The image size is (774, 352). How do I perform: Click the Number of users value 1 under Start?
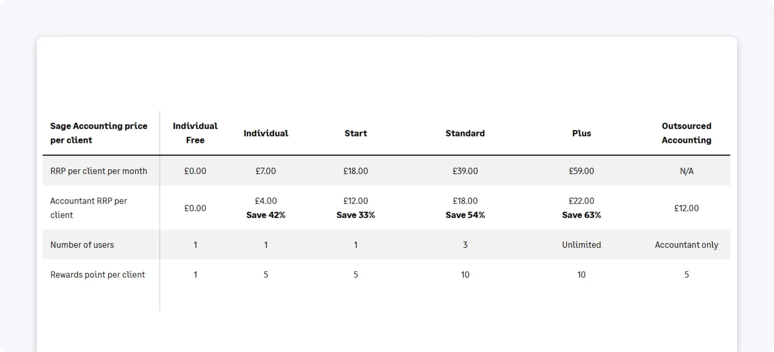point(356,245)
